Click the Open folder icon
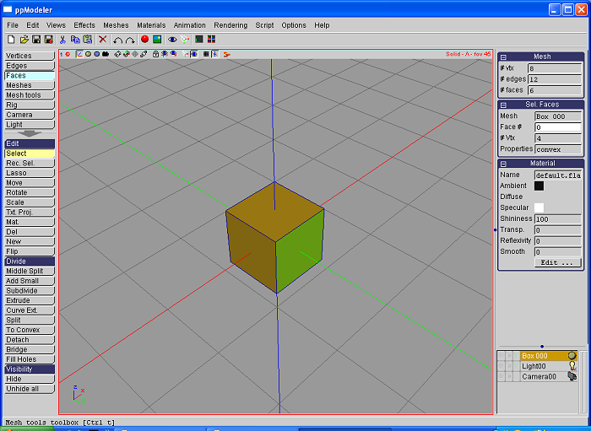 point(24,40)
